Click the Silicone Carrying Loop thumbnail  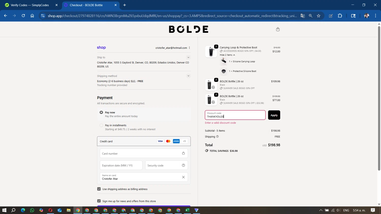[x=224, y=61]
